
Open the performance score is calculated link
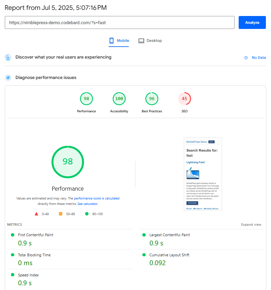(97, 198)
